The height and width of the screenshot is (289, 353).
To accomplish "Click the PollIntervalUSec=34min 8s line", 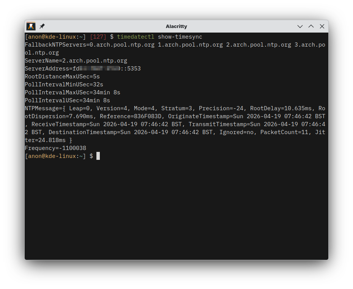I will pos(67,100).
